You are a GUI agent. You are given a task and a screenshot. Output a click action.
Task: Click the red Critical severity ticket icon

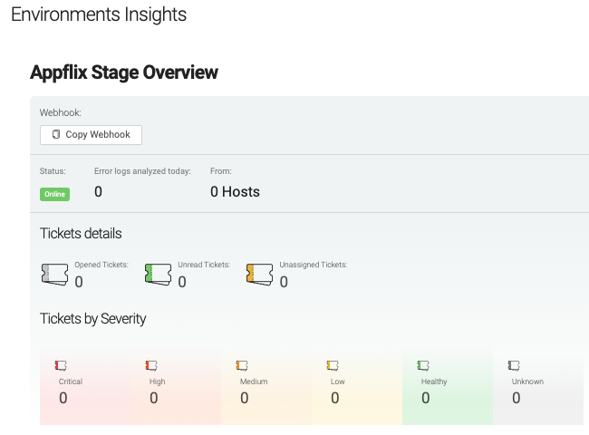(62, 365)
